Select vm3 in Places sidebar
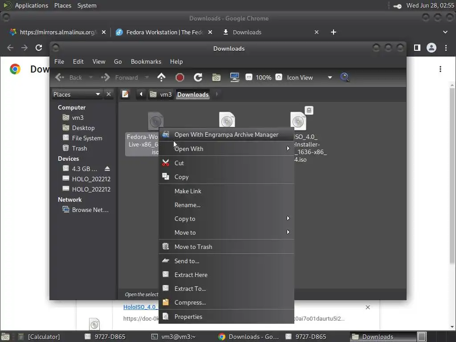The image size is (456, 342). pos(77,118)
